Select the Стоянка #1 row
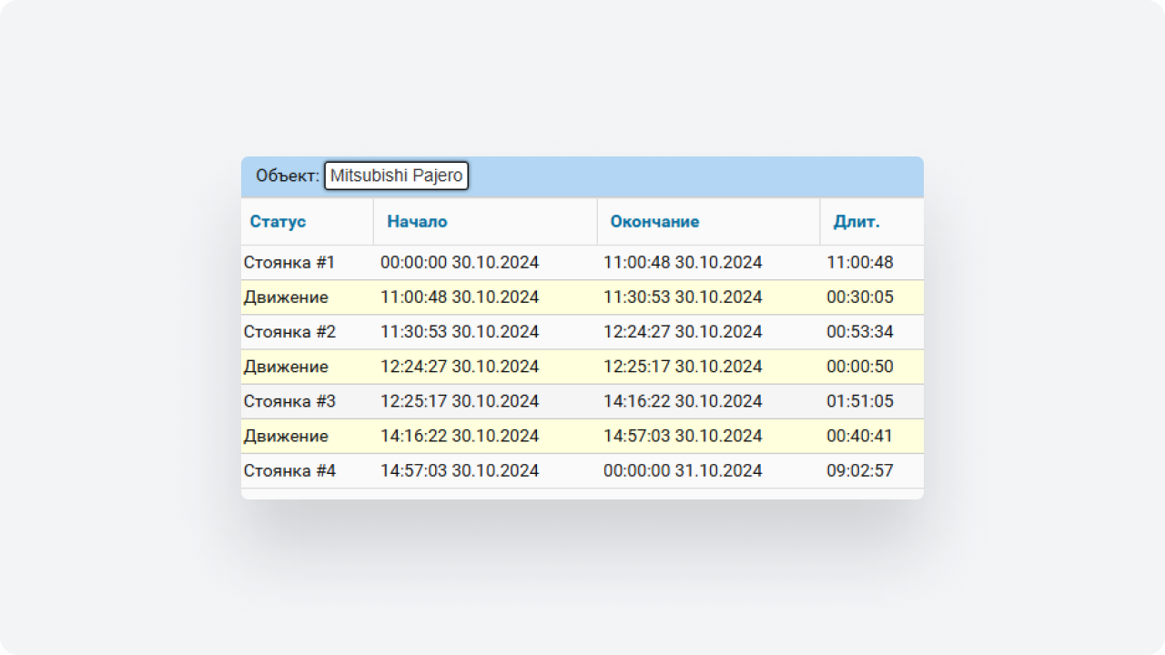1165x655 pixels. [x=289, y=263]
